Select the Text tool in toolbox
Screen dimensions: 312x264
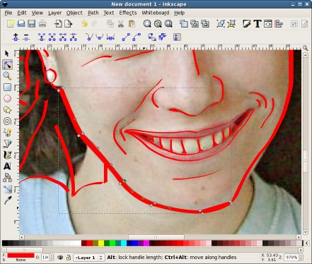tap(7, 166)
